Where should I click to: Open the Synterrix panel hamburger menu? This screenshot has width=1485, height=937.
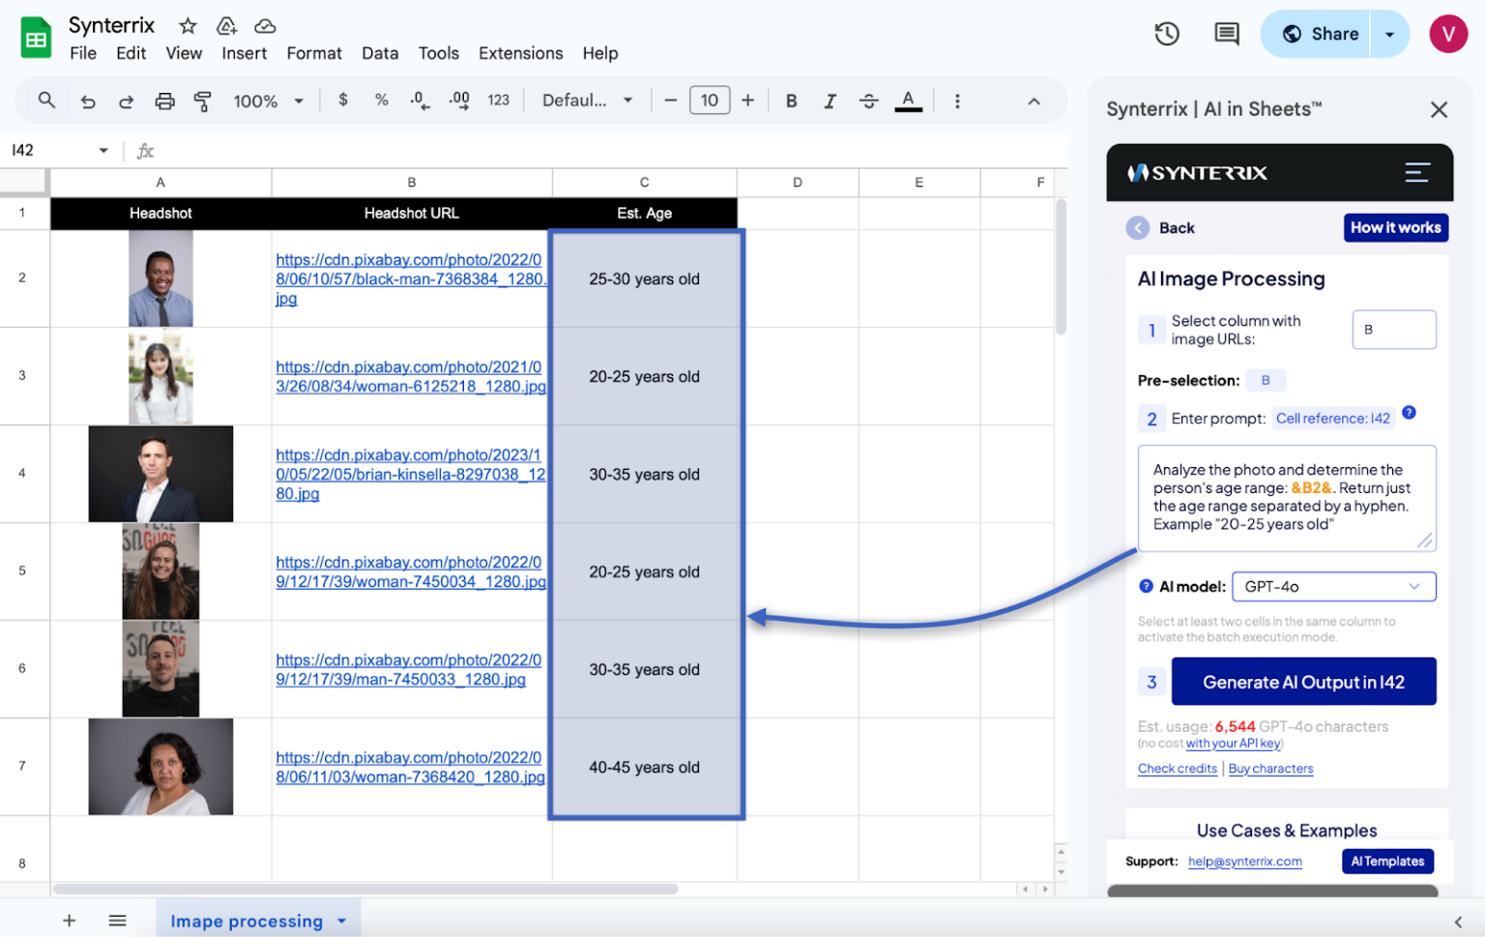point(1417,172)
